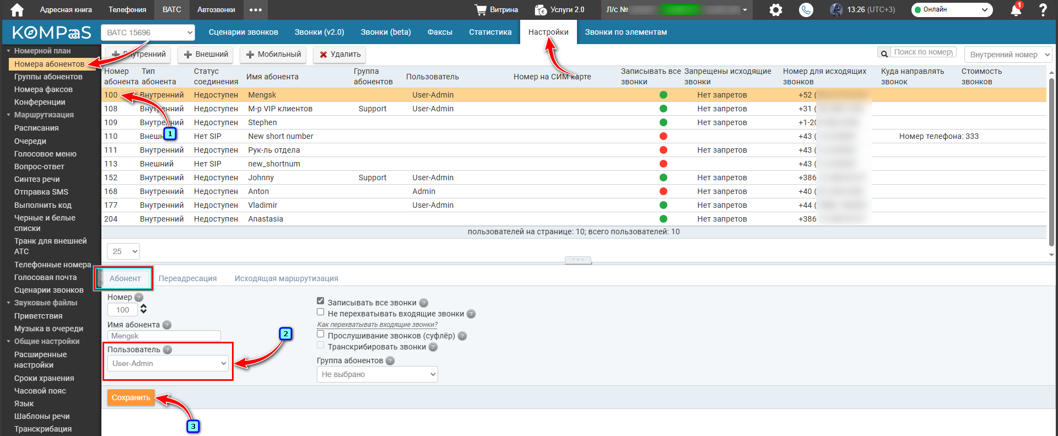
Task: Switch to the Статистика tab
Action: click(490, 32)
